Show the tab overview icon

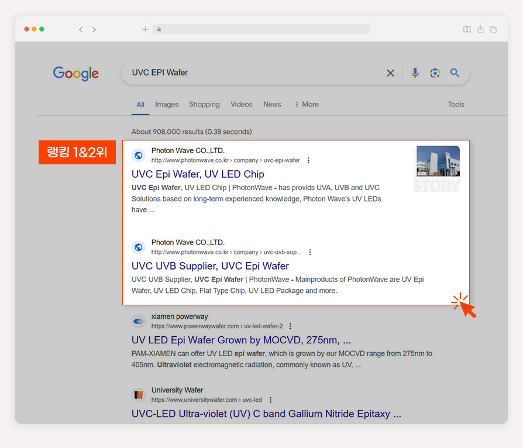pyautogui.click(x=493, y=30)
